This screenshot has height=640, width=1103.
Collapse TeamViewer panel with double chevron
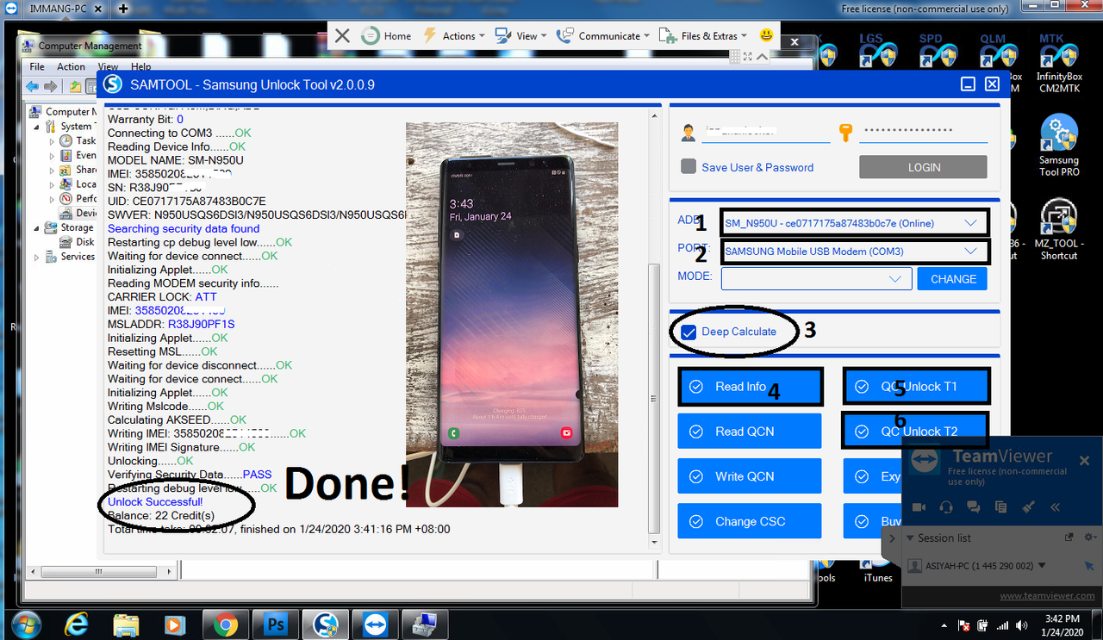click(x=1055, y=507)
